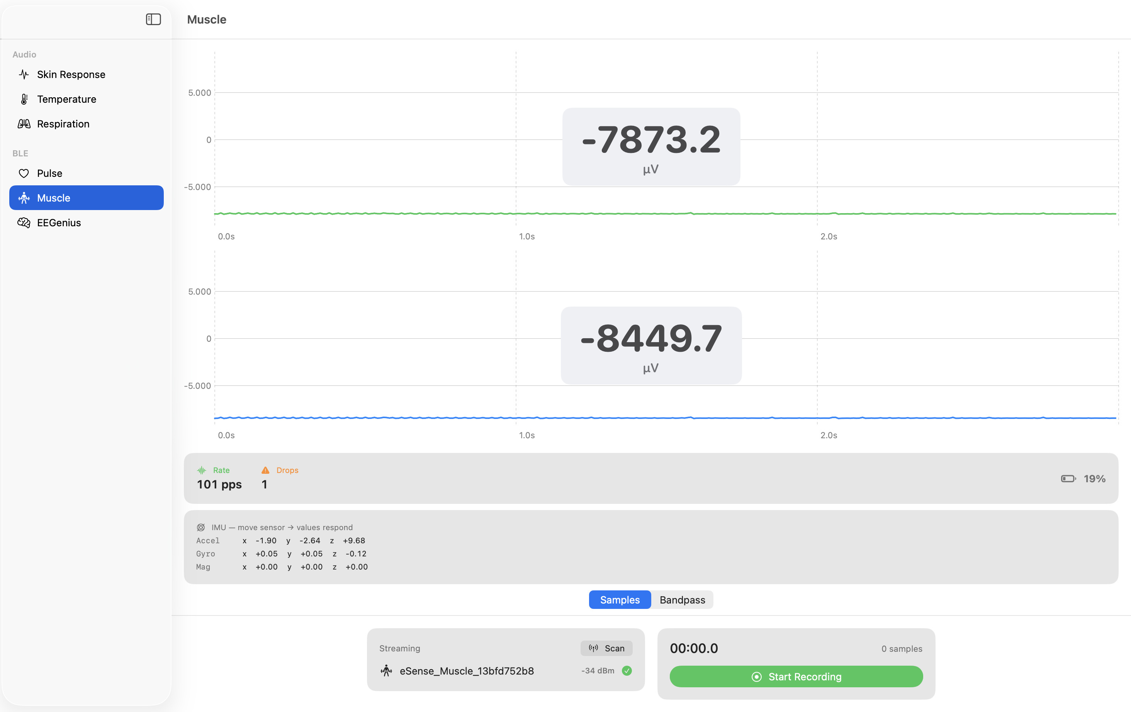Screen dimensions: 1131x712
Task: Click the Muscle figure icon in sidebar
Action: click(x=24, y=198)
